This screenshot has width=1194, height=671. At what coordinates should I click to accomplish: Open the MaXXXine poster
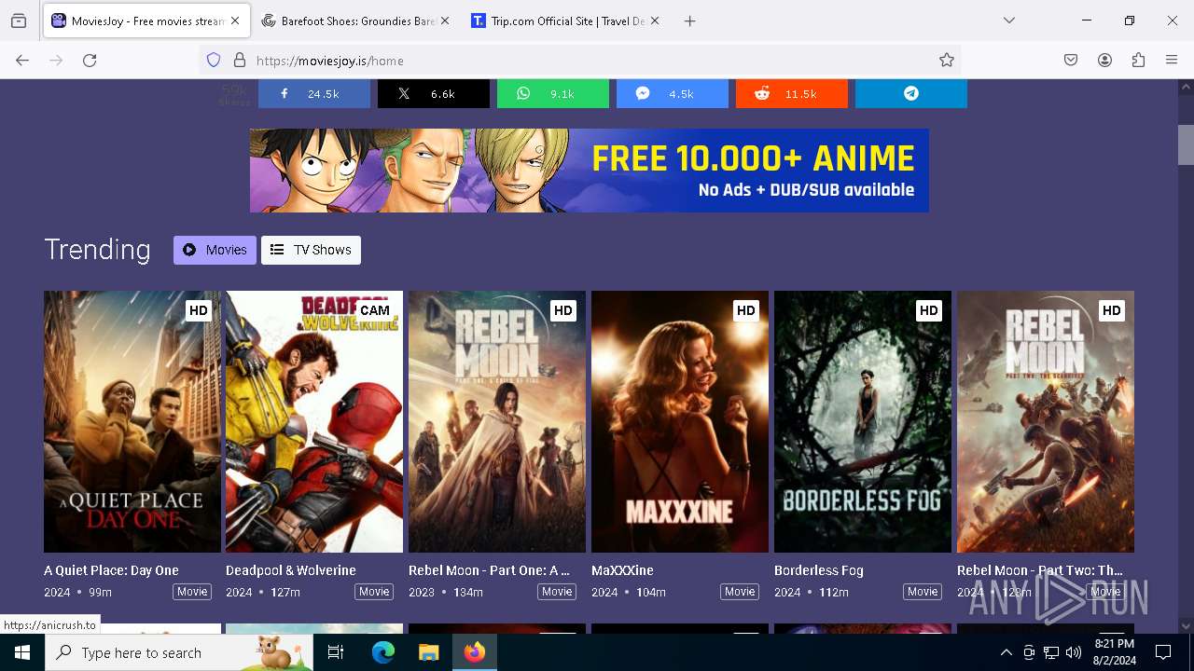tap(680, 421)
